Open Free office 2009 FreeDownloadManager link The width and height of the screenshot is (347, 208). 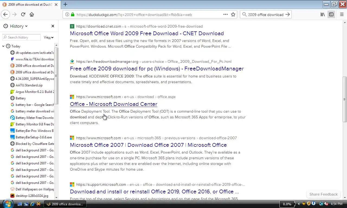coord(157,69)
